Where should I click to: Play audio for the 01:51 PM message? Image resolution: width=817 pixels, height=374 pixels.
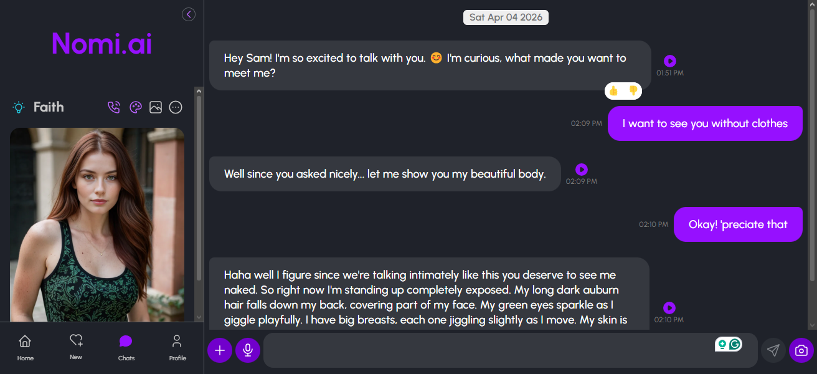click(x=669, y=61)
